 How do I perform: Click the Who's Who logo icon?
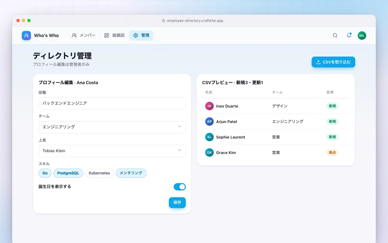(26, 36)
